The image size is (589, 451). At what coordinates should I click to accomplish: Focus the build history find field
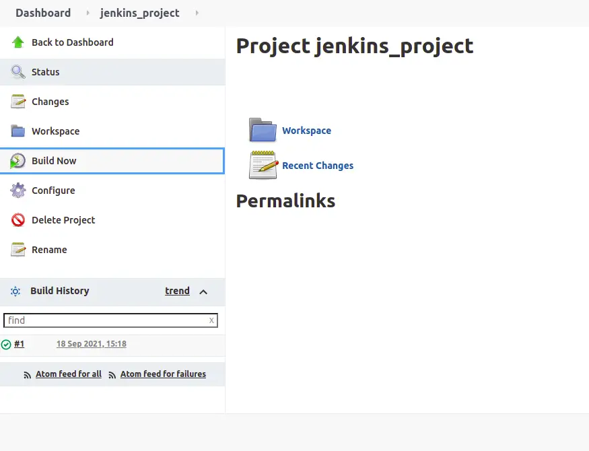(110, 320)
